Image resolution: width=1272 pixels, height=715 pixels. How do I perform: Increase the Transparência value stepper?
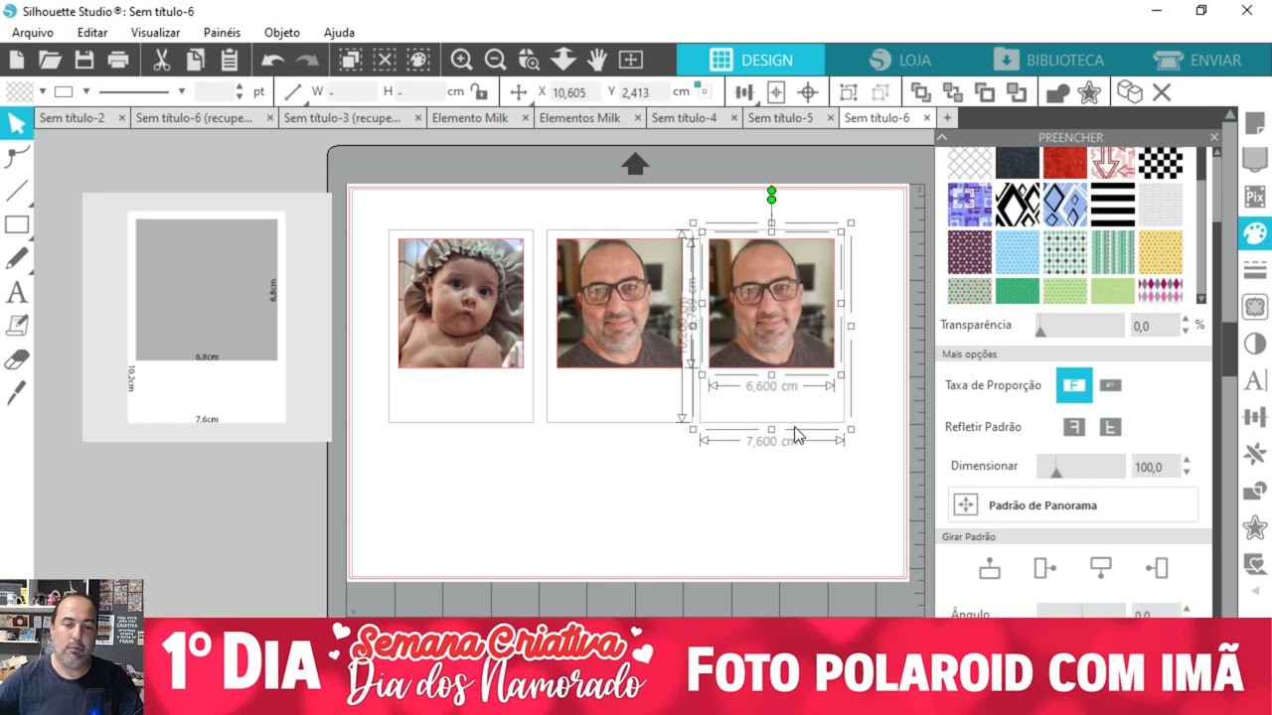tap(1186, 320)
